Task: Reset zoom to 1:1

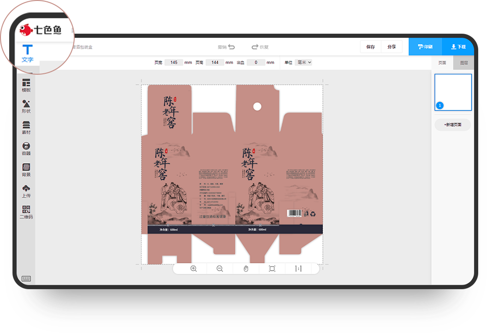Action: 298,268
